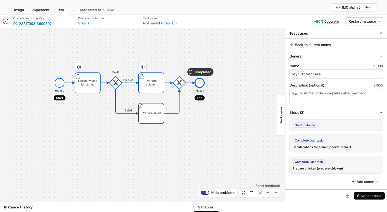Viewport: 387px width, 212px height.
Task: Click the center focus icon
Action: point(260,193)
